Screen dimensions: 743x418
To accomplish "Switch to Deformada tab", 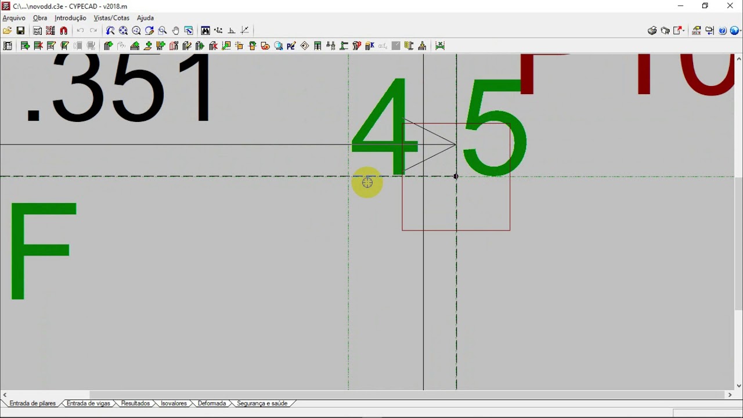I will (212, 403).
